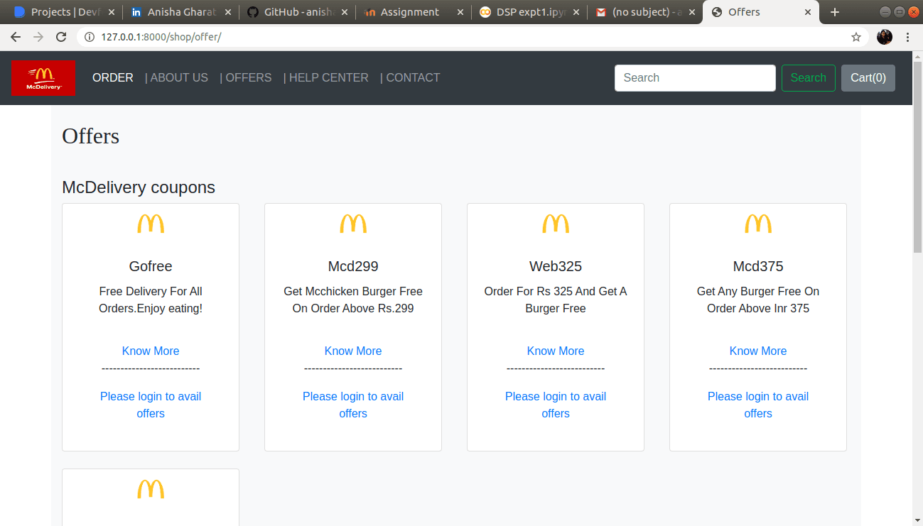Close the GitHub tab

click(345, 12)
